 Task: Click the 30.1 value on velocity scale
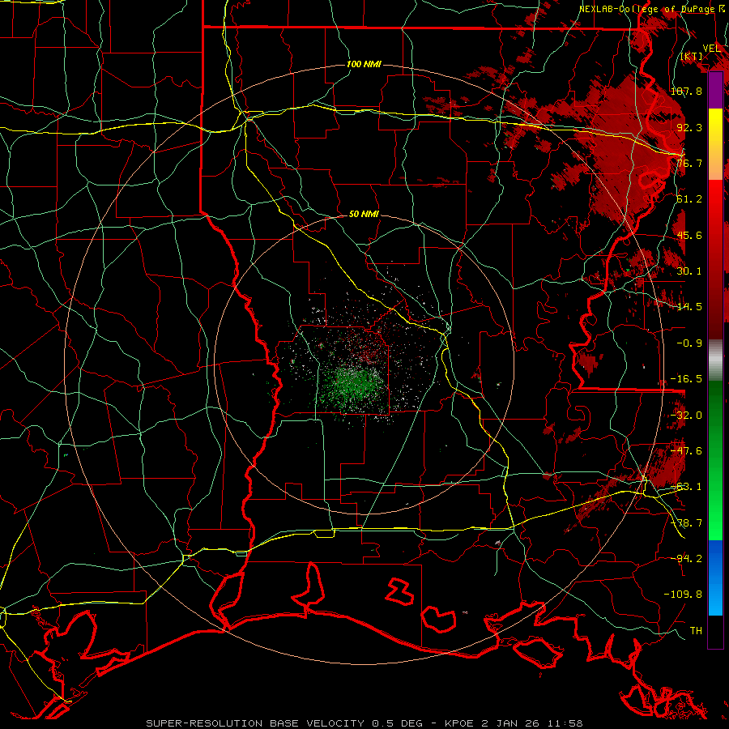[x=689, y=271]
